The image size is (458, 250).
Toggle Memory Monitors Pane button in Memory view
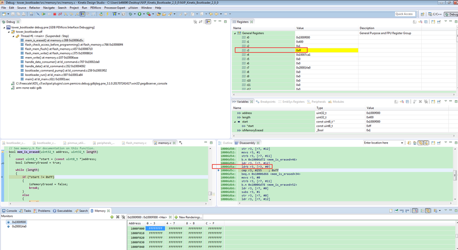(415, 210)
